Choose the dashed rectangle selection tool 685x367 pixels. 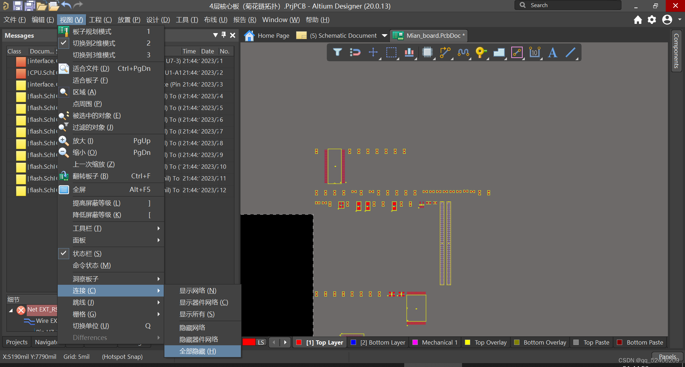[x=391, y=52]
